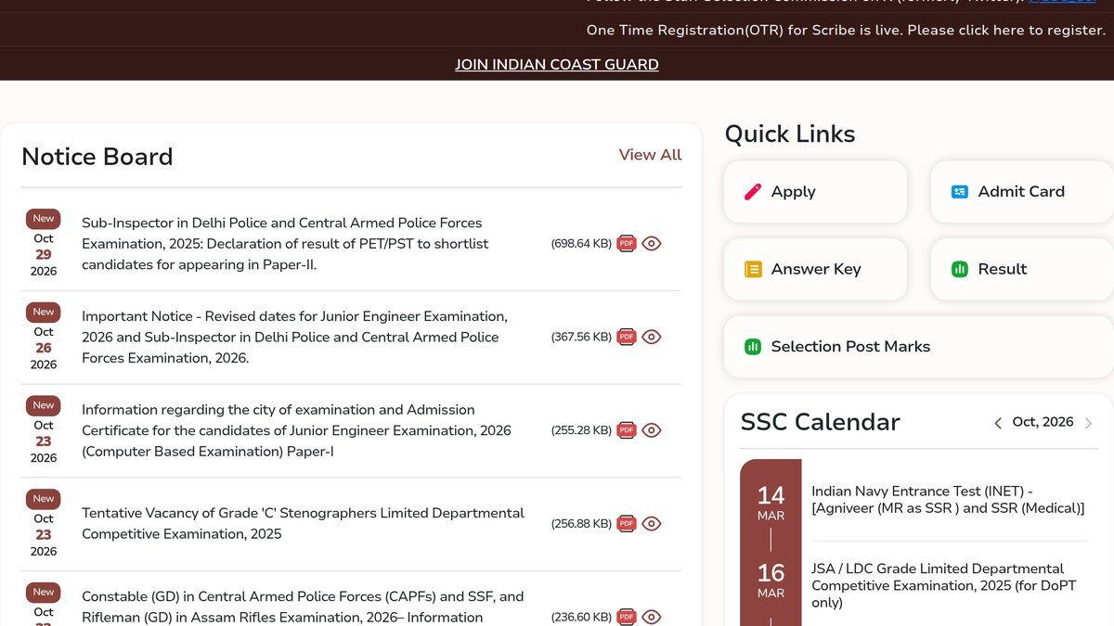The image size is (1114, 626).
Task: Open View All notices link
Action: pyautogui.click(x=650, y=155)
